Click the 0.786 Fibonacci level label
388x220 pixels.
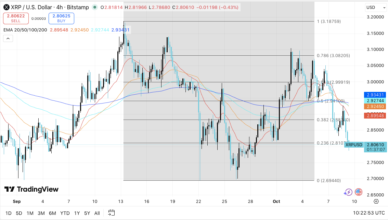pyautogui.click(x=333, y=55)
